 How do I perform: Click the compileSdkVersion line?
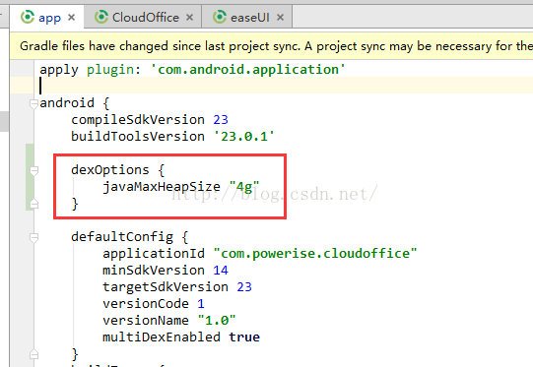point(150,120)
